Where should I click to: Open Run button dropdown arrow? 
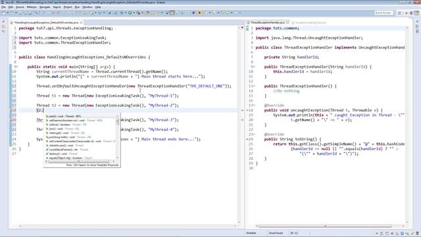click(x=134, y=13)
